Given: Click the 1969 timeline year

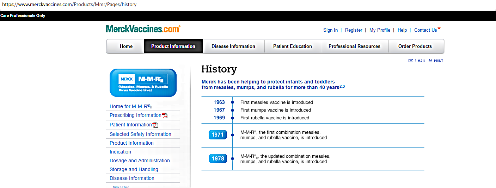Looking at the screenshot, I should click(219, 118).
